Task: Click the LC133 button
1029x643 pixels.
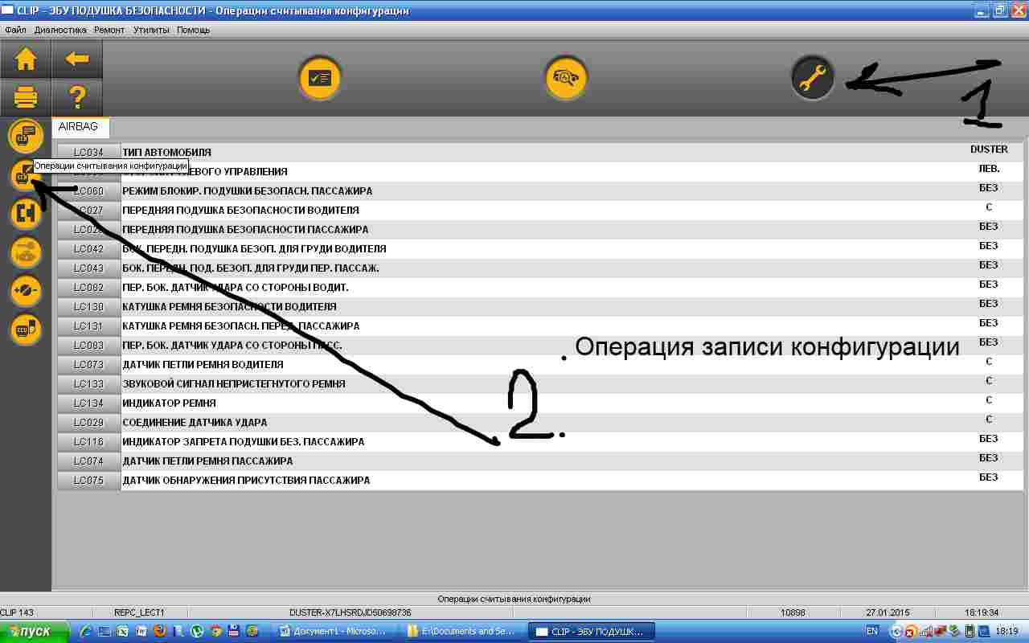Action: coord(88,383)
